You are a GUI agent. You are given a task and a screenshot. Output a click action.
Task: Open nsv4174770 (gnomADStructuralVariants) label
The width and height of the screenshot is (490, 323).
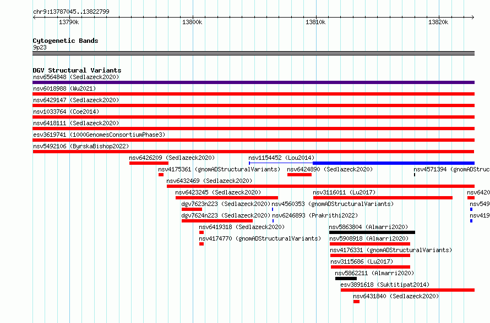tap(260, 238)
